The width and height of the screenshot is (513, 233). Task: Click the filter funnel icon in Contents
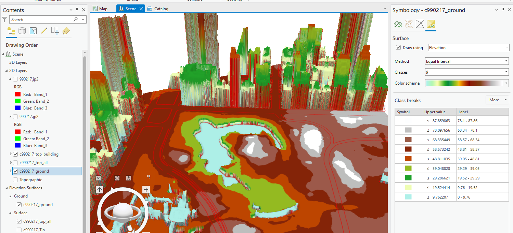click(x=4, y=20)
